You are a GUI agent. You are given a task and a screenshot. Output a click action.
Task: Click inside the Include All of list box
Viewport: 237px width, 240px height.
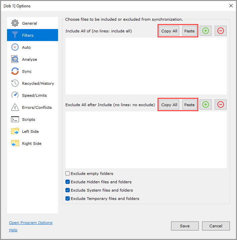(146, 66)
